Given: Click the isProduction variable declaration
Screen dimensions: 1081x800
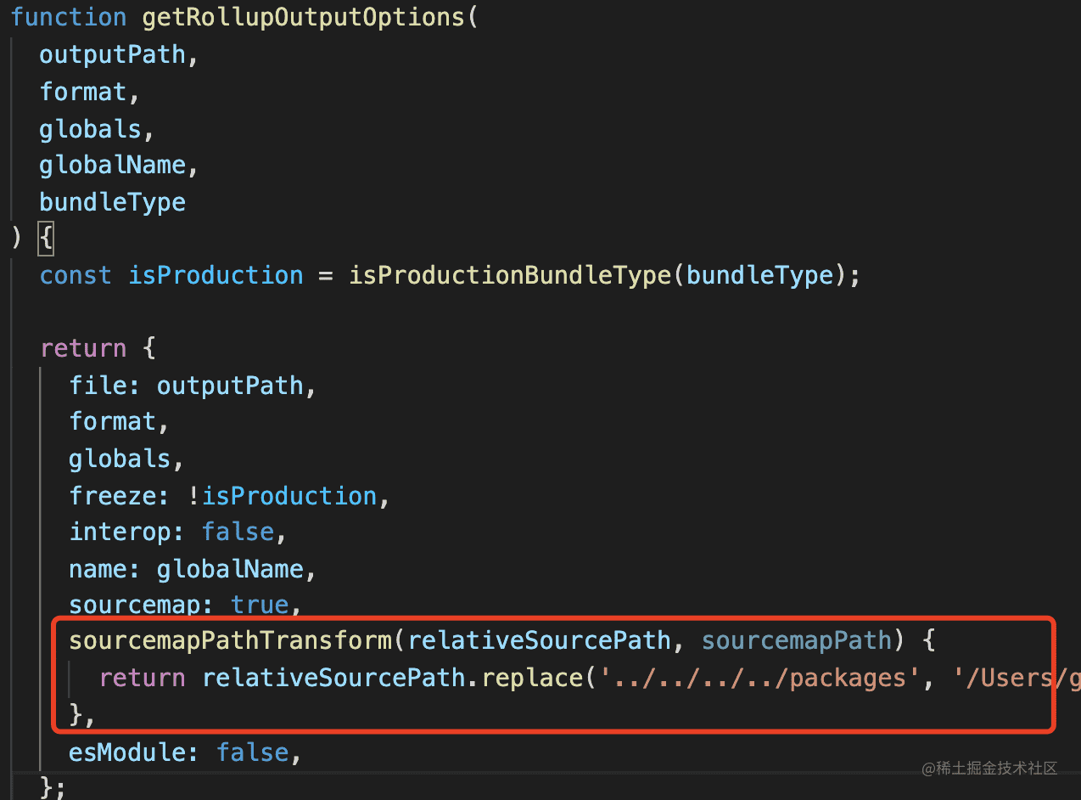Looking at the screenshot, I should click(x=216, y=275).
